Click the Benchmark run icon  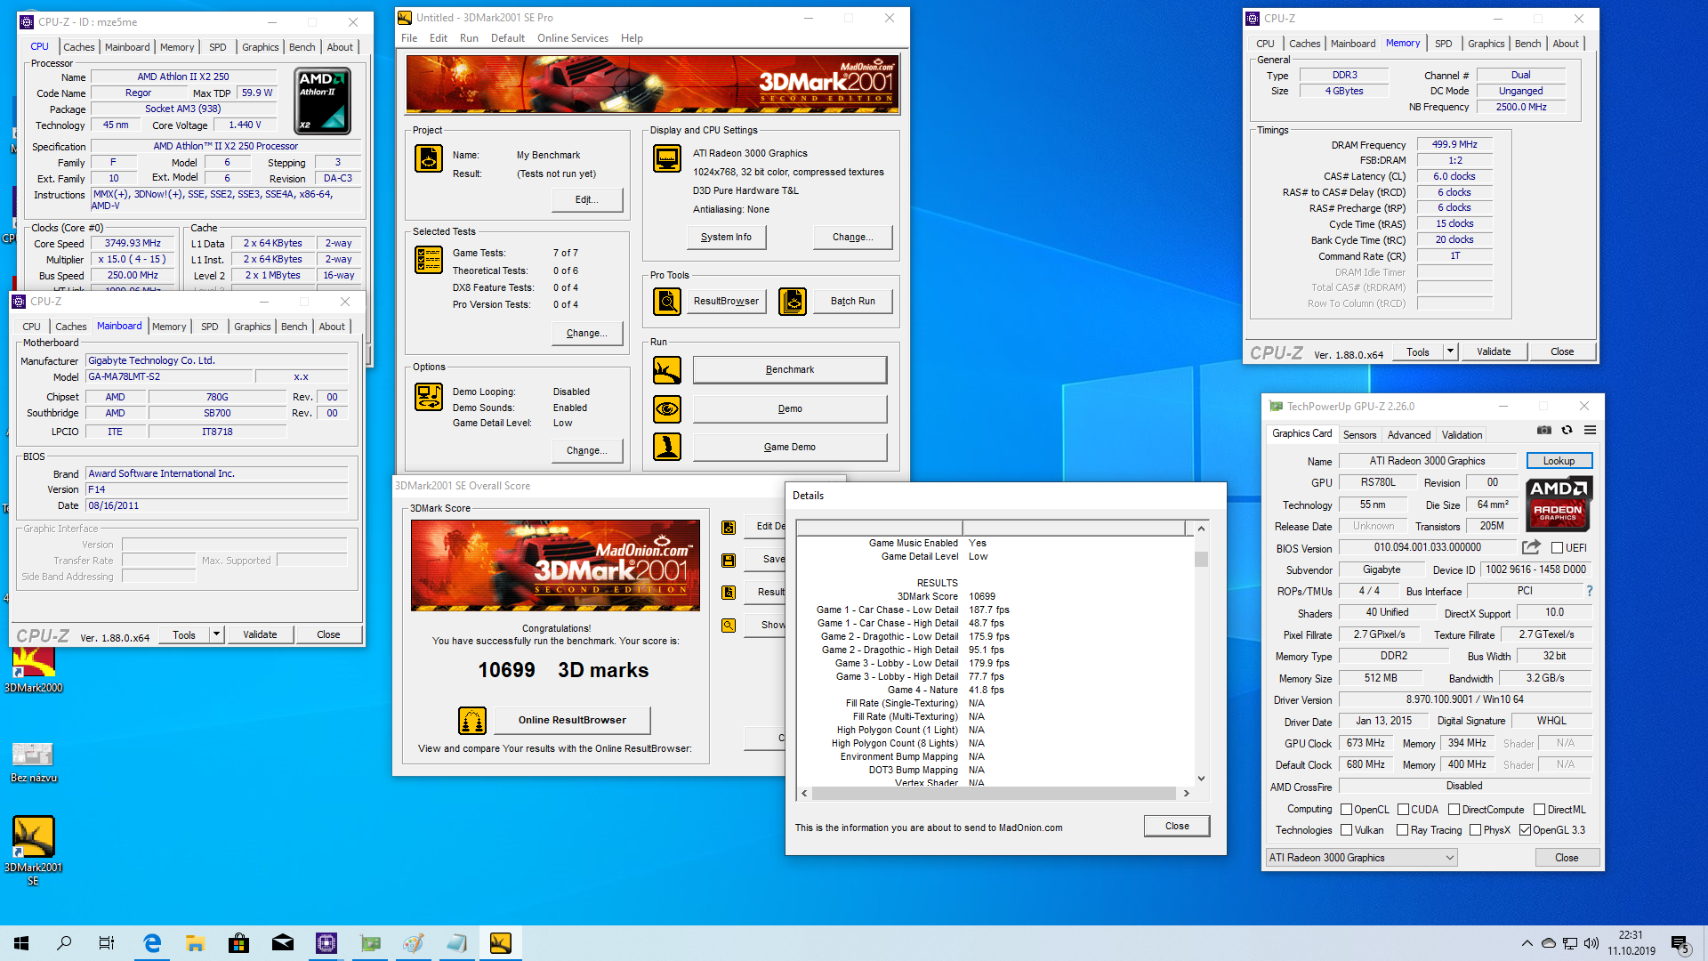click(667, 370)
